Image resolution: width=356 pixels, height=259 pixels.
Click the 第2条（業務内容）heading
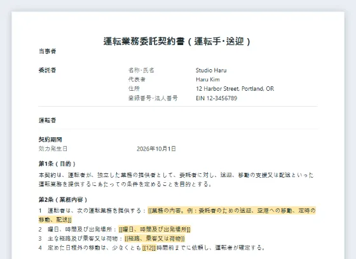(63, 199)
